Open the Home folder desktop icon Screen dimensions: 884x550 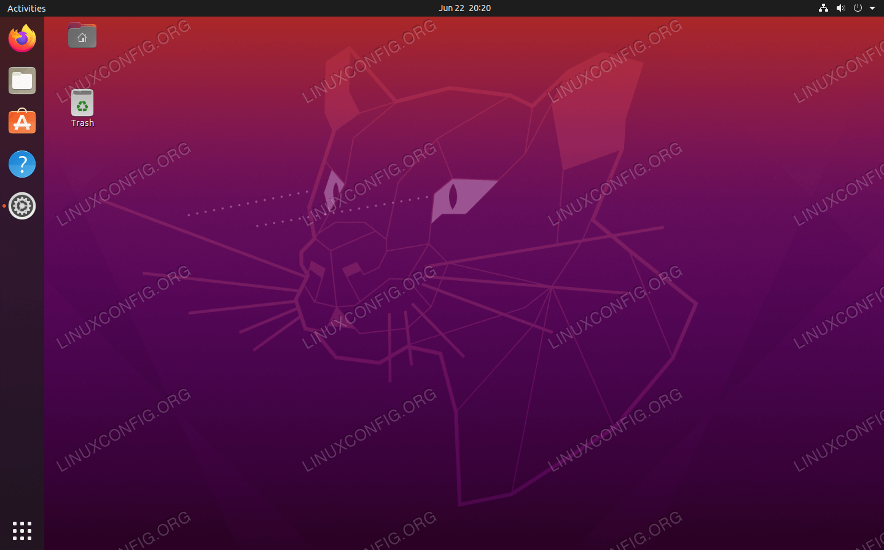[x=82, y=36]
